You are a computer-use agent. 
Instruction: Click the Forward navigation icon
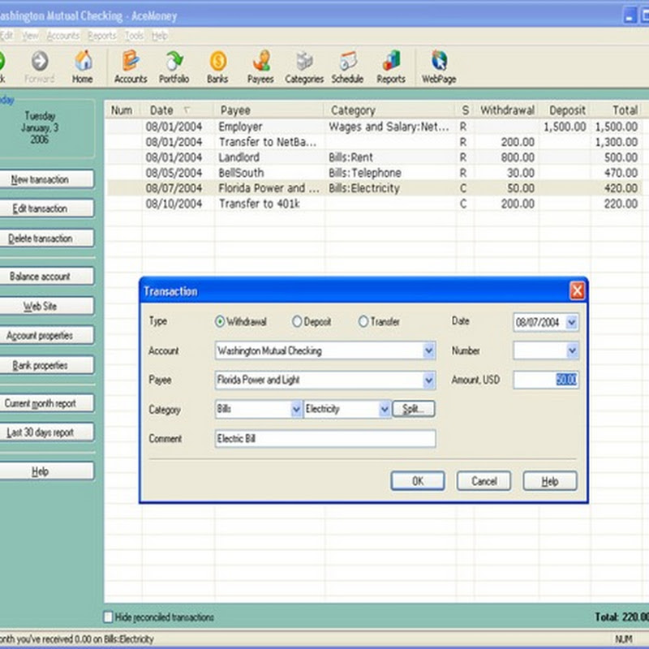click(40, 67)
